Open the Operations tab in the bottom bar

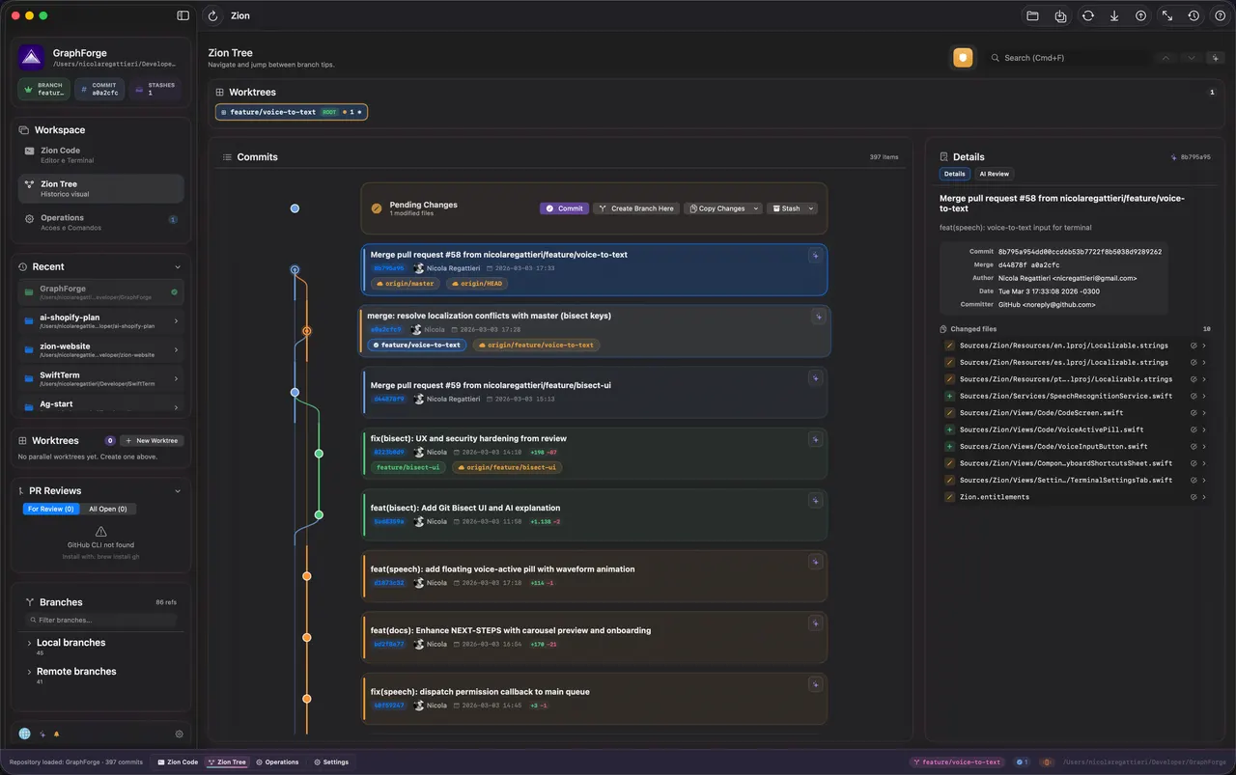click(277, 762)
